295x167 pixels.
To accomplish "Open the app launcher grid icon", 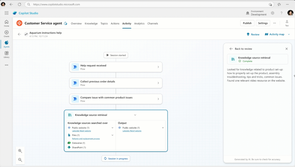I will [7, 13].
